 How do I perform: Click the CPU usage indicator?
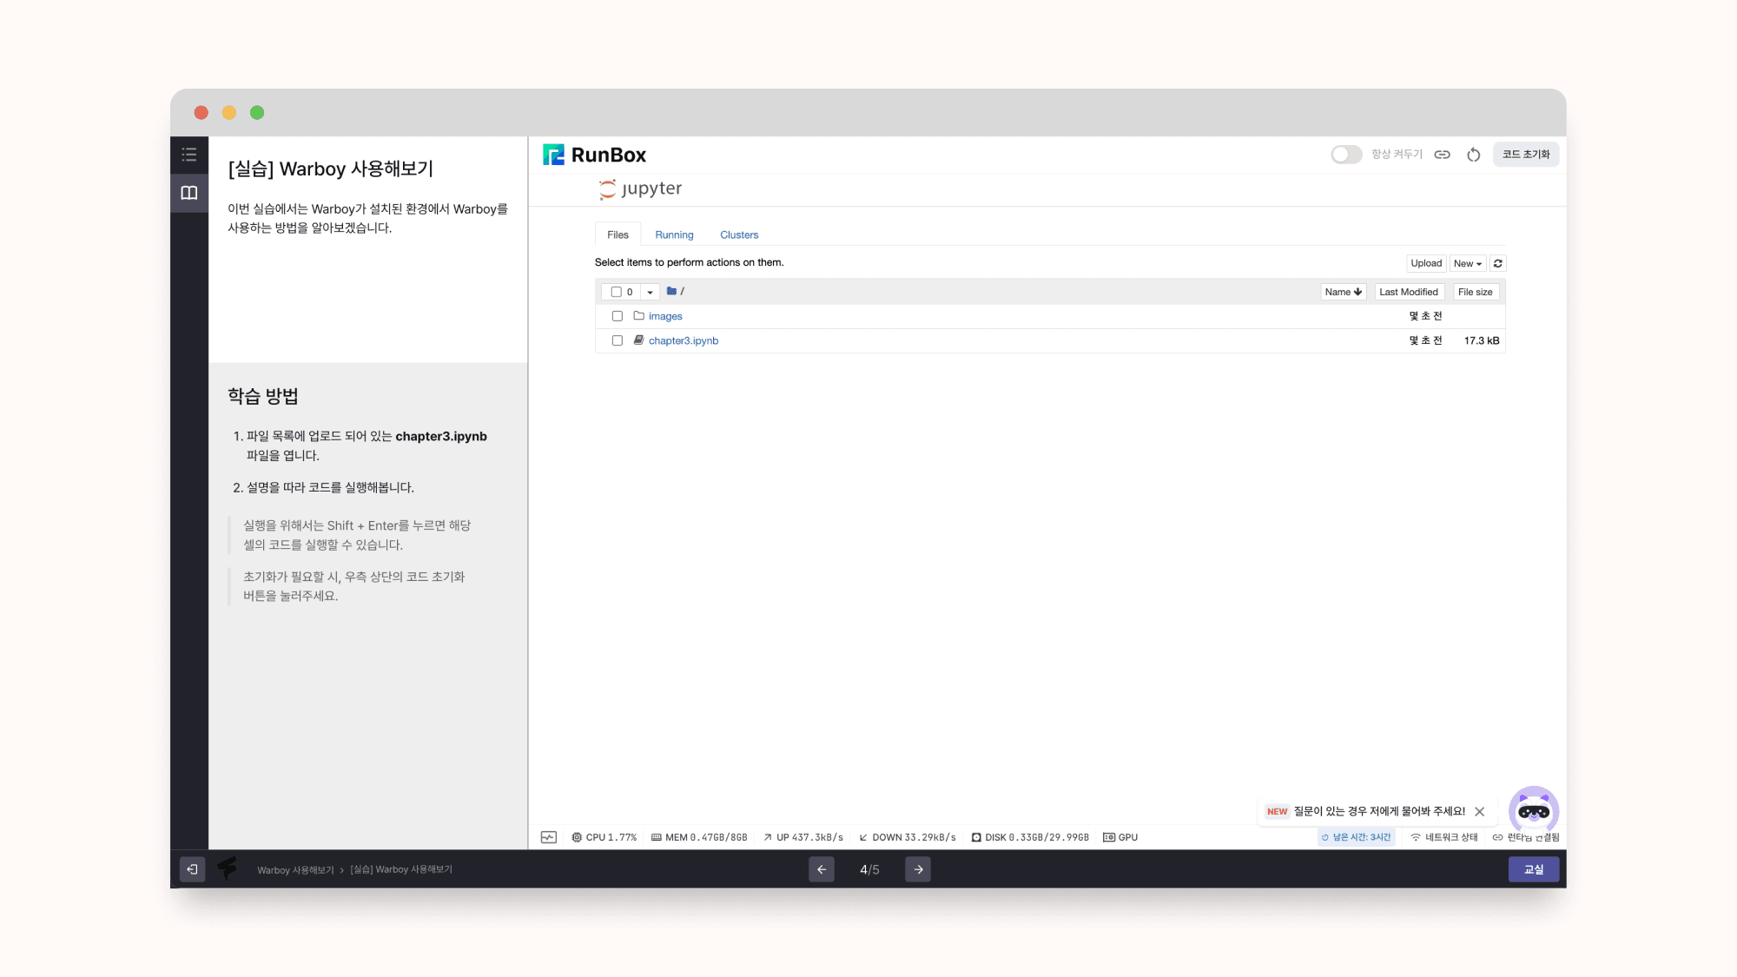coord(604,837)
